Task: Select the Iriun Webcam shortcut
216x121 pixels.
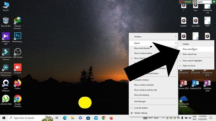Action: [6, 85]
